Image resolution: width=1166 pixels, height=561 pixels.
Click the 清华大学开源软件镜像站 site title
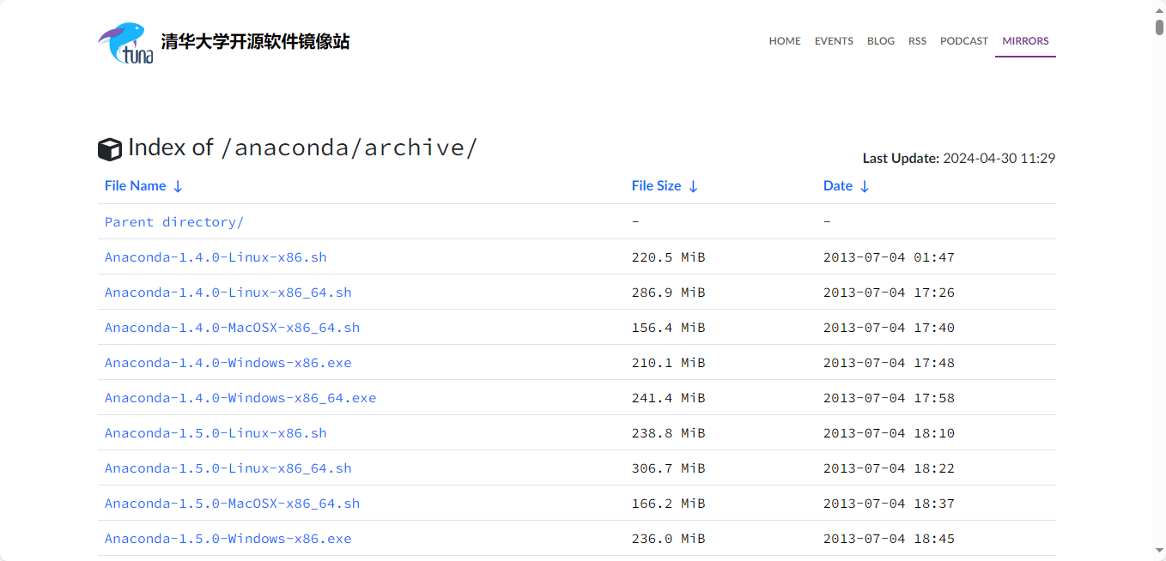(x=256, y=41)
